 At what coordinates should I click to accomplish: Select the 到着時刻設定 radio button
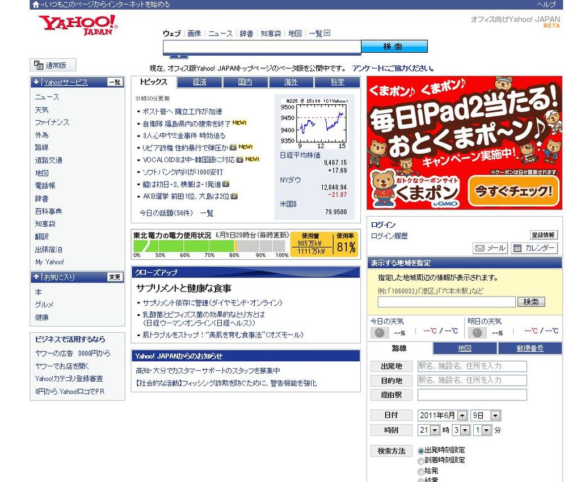(x=421, y=460)
